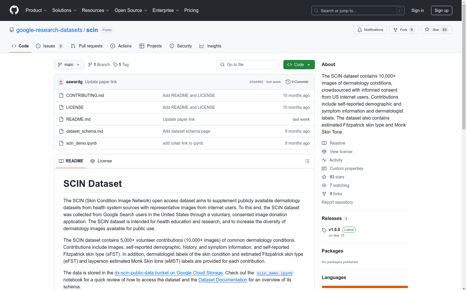The height and width of the screenshot is (291, 466).
Task: Click the orange Languages bar
Action: point(365,287)
